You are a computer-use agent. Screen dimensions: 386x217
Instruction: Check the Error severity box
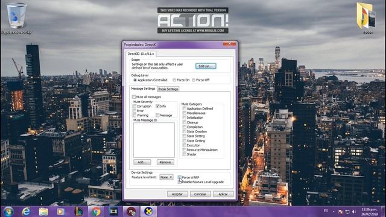pos(134,111)
